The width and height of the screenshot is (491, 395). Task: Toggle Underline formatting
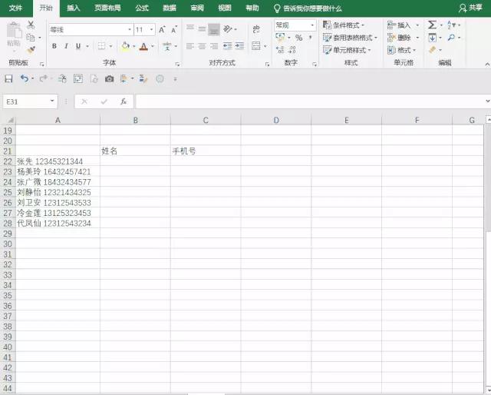[78, 46]
